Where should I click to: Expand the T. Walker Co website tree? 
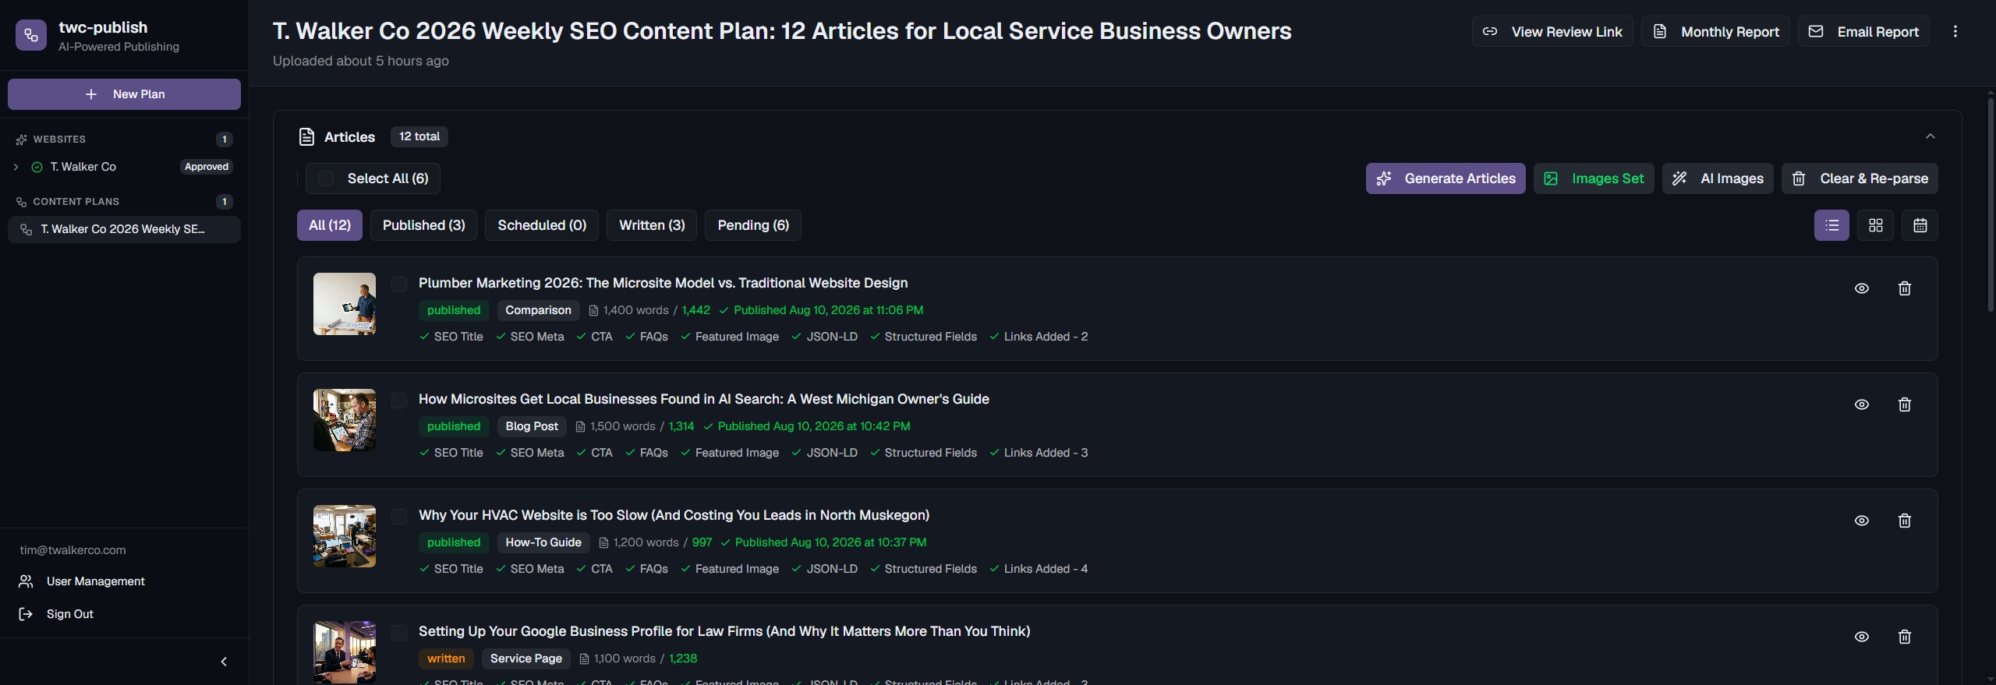(16, 167)
